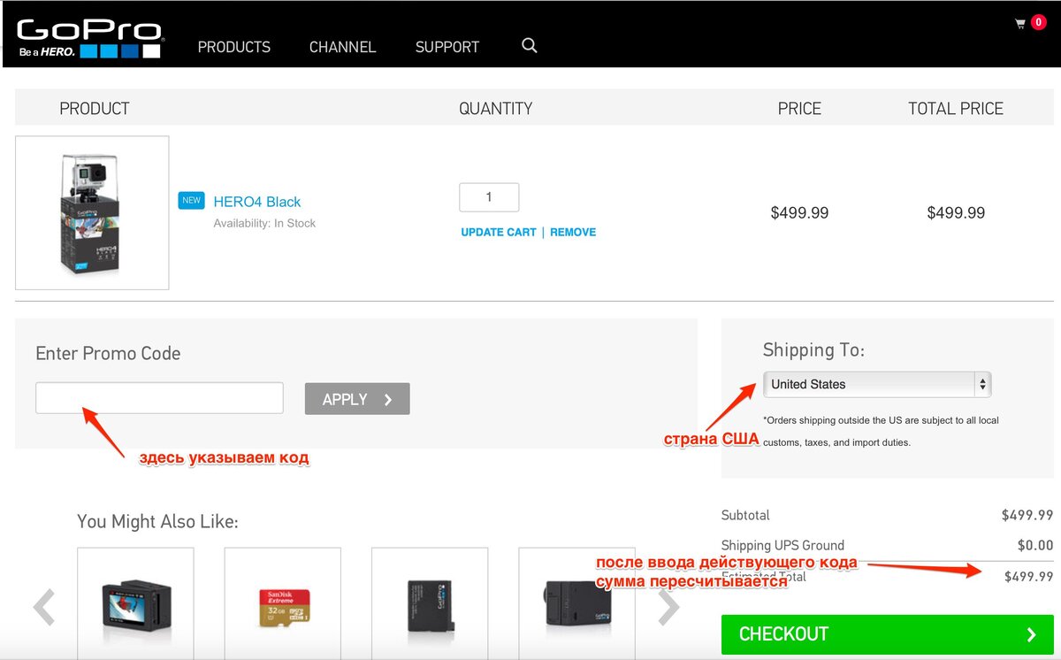Click the red cart item count badge
The width and height of the screenshot is (1061, 660).
[1039, 22]
